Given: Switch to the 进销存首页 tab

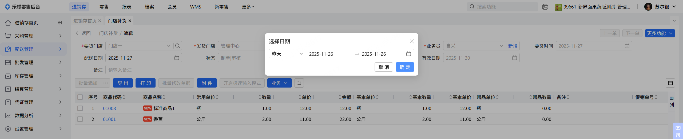Looking at the screenshot, I should coord(85,21).
